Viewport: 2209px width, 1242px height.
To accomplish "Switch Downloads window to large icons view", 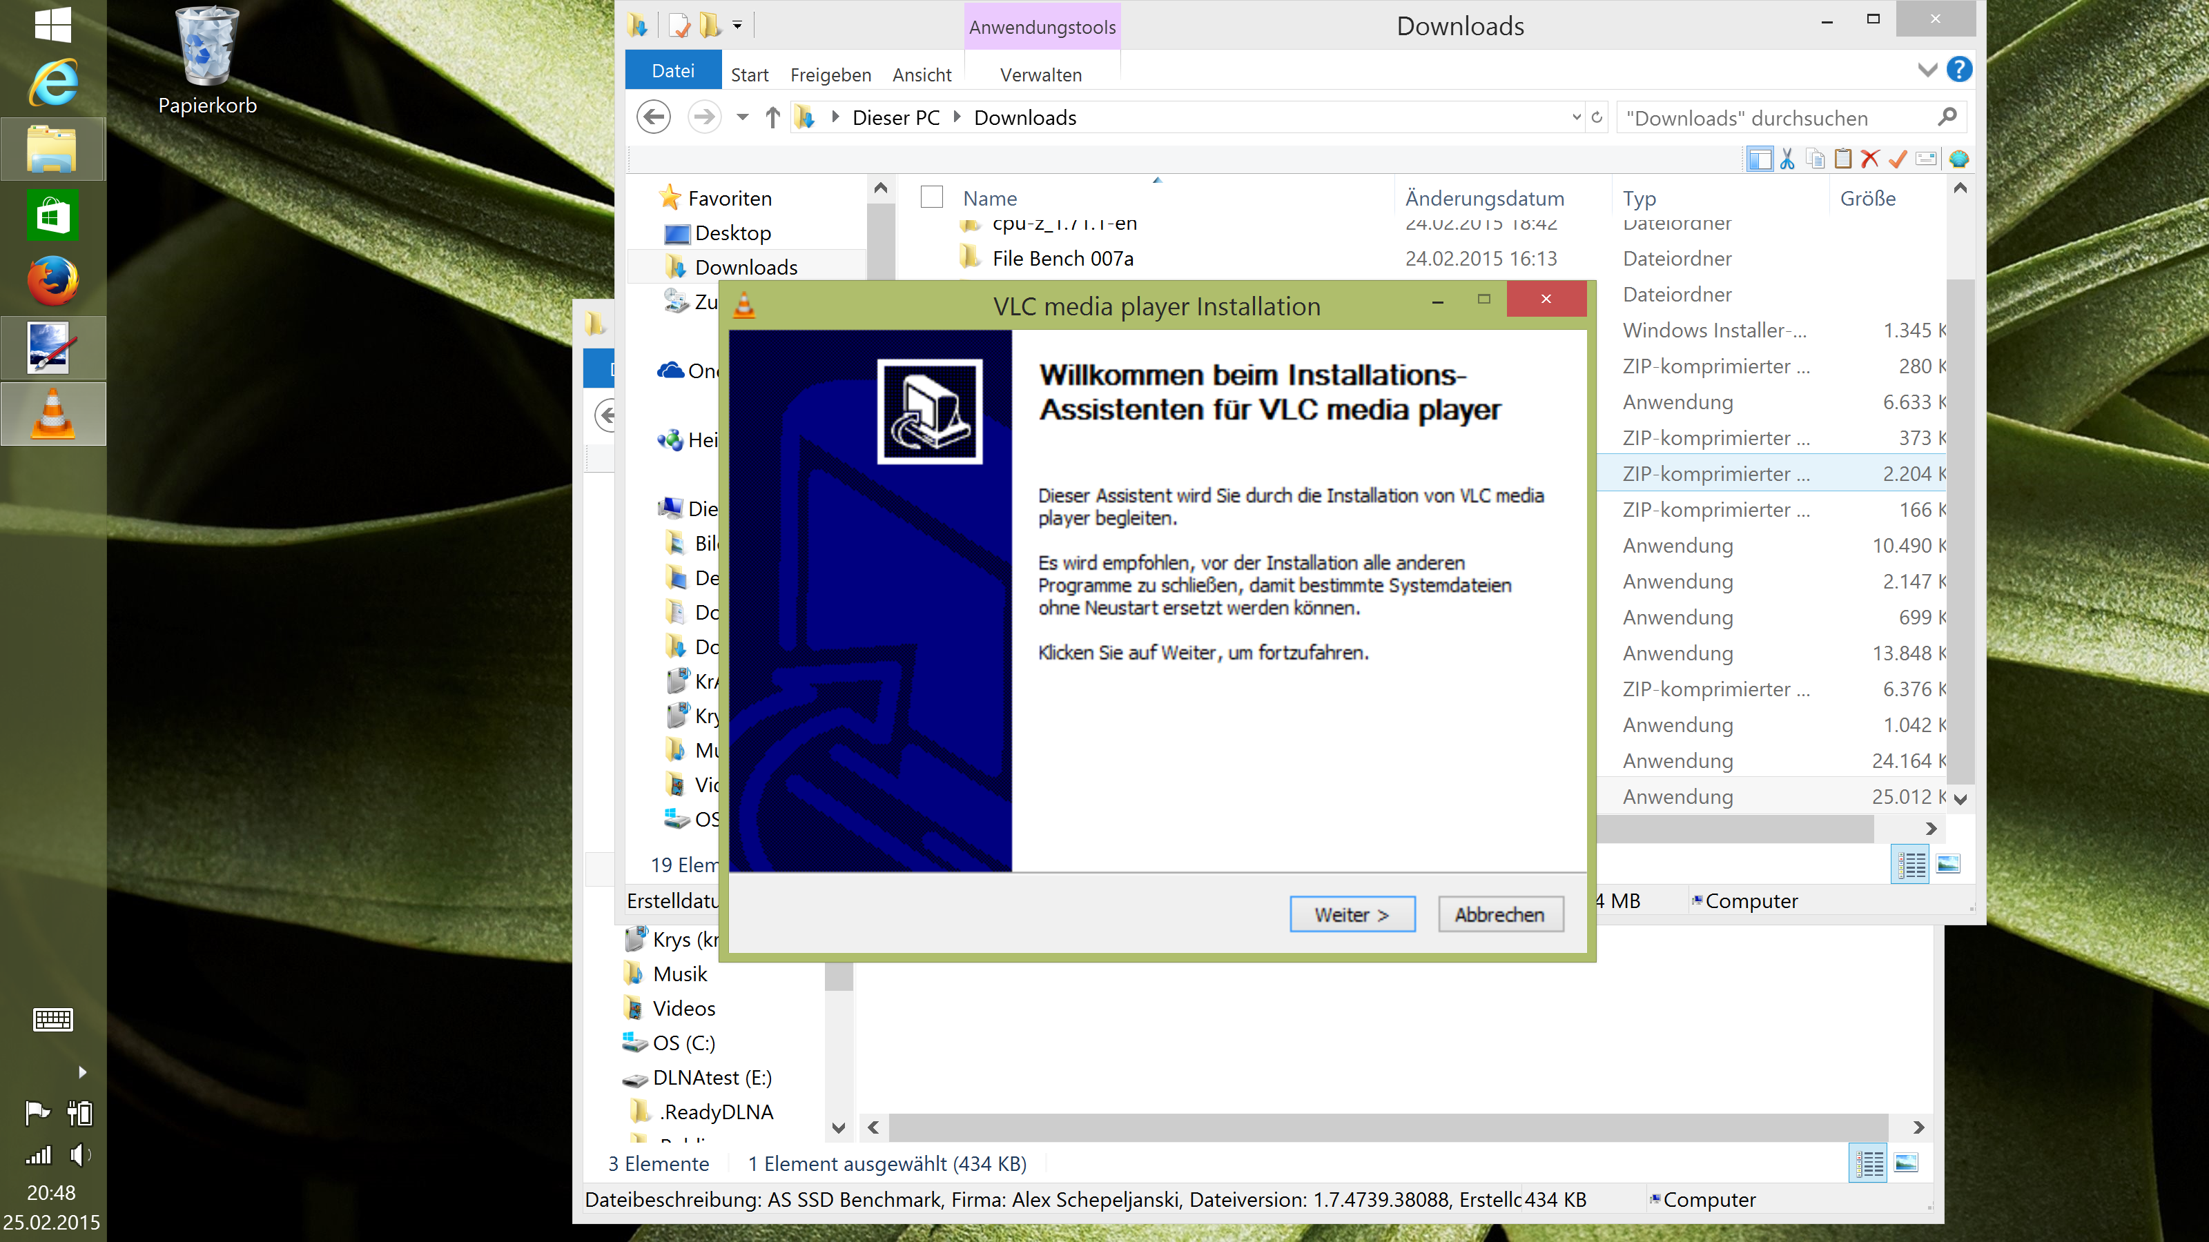I will (1948, 864).
